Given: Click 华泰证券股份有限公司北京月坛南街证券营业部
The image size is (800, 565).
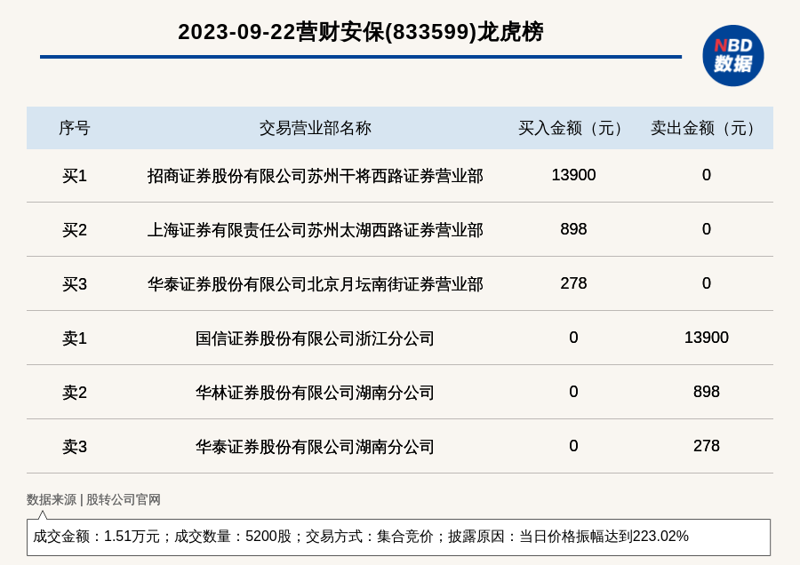Looking at the screenshot, I should coord(316,284).
